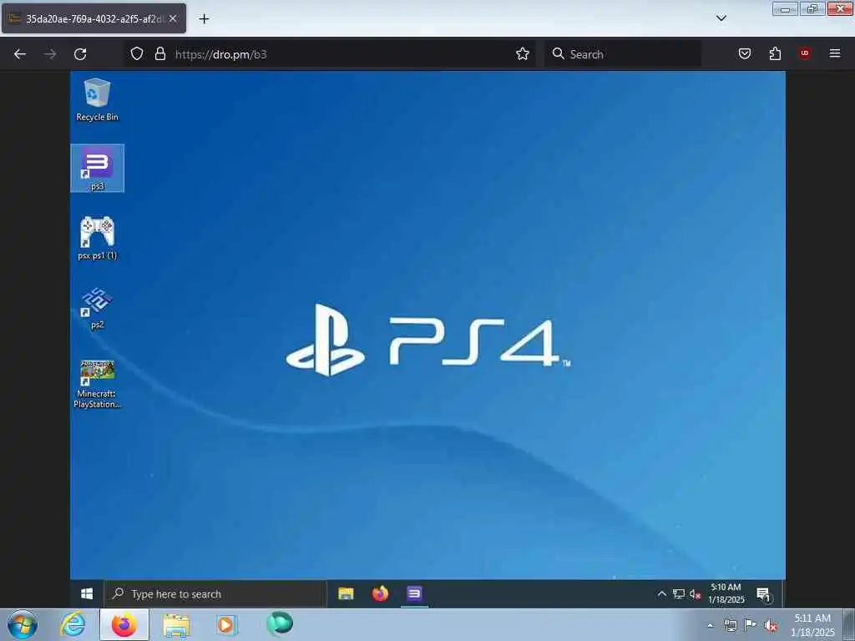The height and width of the screenshot is (641, 855).
Task: Open the 5:11 AM host taskbar clock
Action: (812, 625)
